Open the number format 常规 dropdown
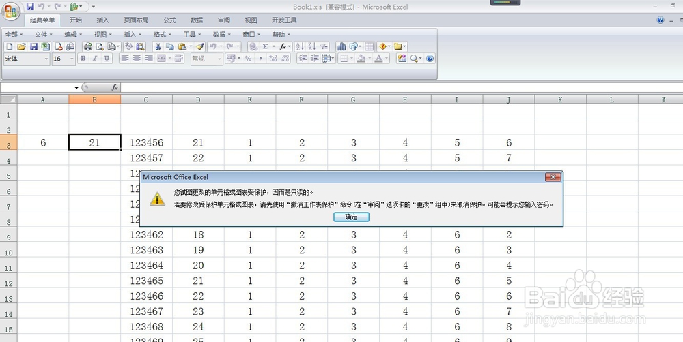The image size is (683, 342). (219, 59)
